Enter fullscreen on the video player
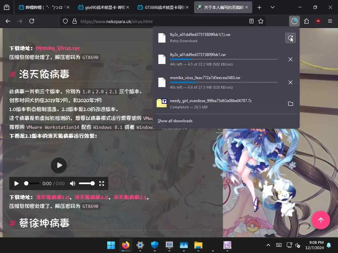 (x=102, y=183)
